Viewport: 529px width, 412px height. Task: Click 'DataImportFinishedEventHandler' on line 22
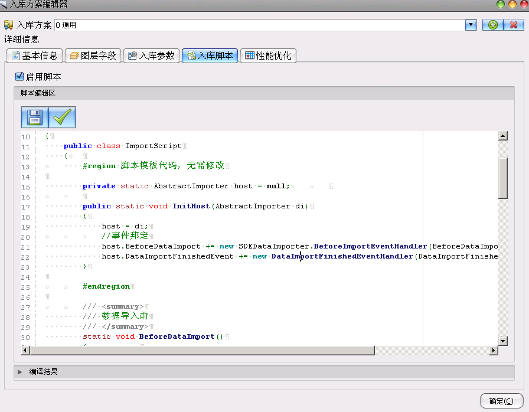point(342,256)
